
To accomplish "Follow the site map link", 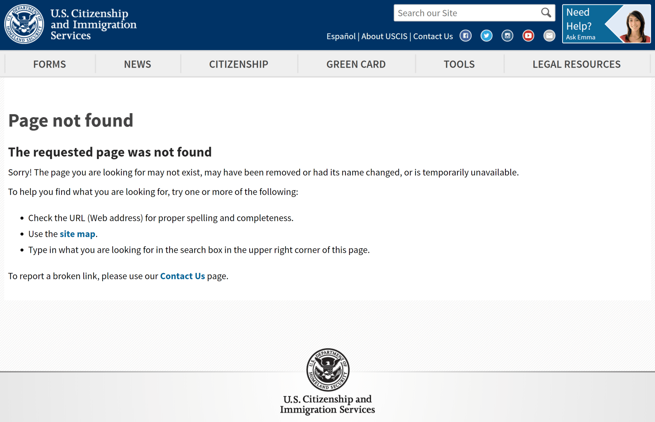I will 78,234.
